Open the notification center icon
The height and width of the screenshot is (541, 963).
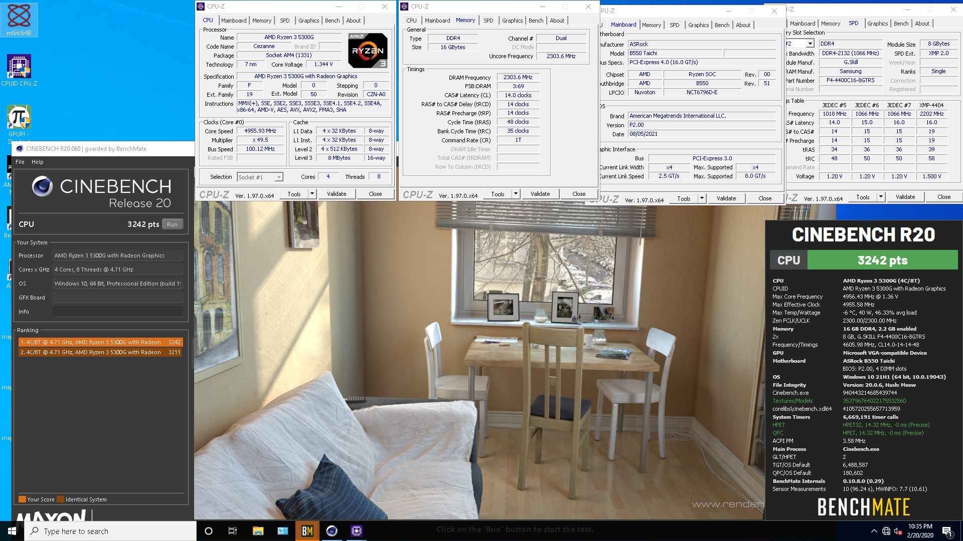(947, 531)
